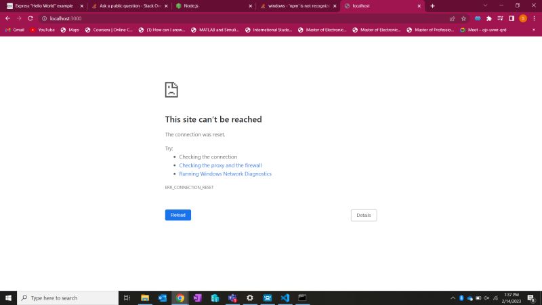The width and height of the screenshot is (542, 305).
Task: Click the ERR_CONNECTION_RESET error code text
Action: [x=189, y=188]
